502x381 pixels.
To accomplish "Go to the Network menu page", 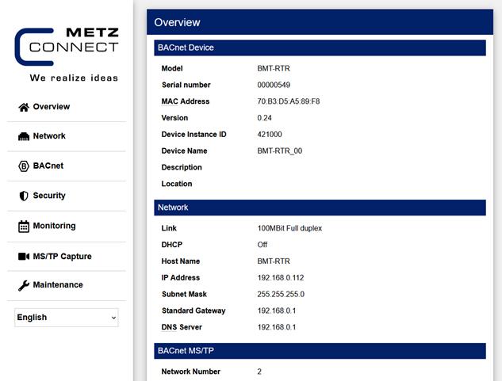I will pos(49,136).
